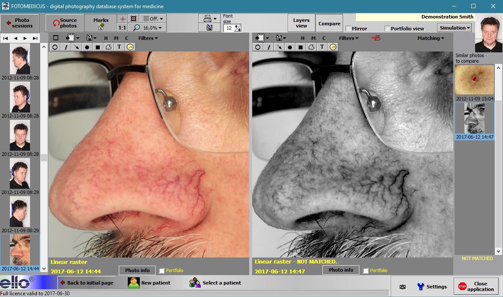Toggle M option in left panel toolbar
This screenshot has height=297, width=503.
(x=116, y=38)
